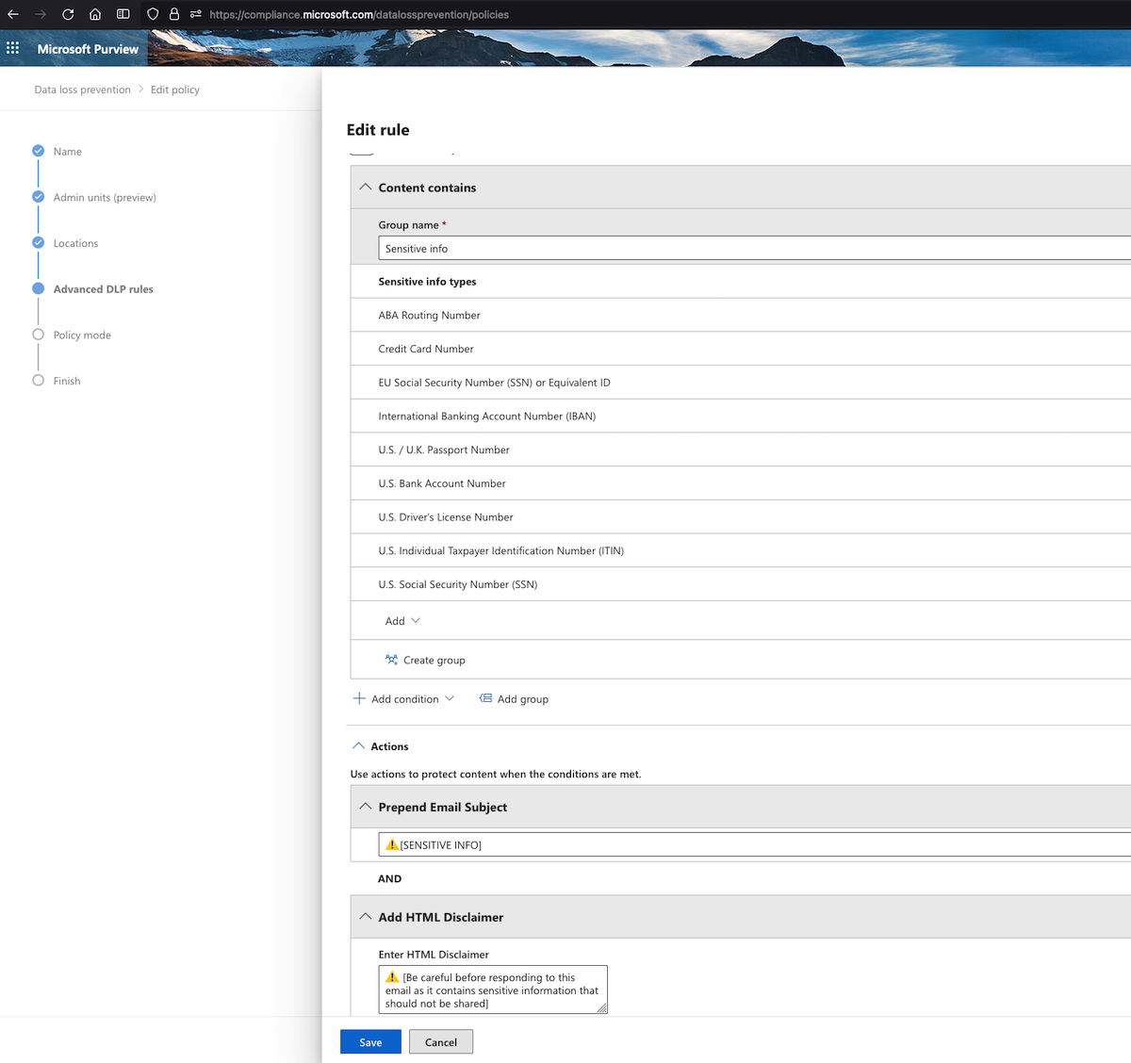
Task: Select the Finish step circle
Action: 38,381
